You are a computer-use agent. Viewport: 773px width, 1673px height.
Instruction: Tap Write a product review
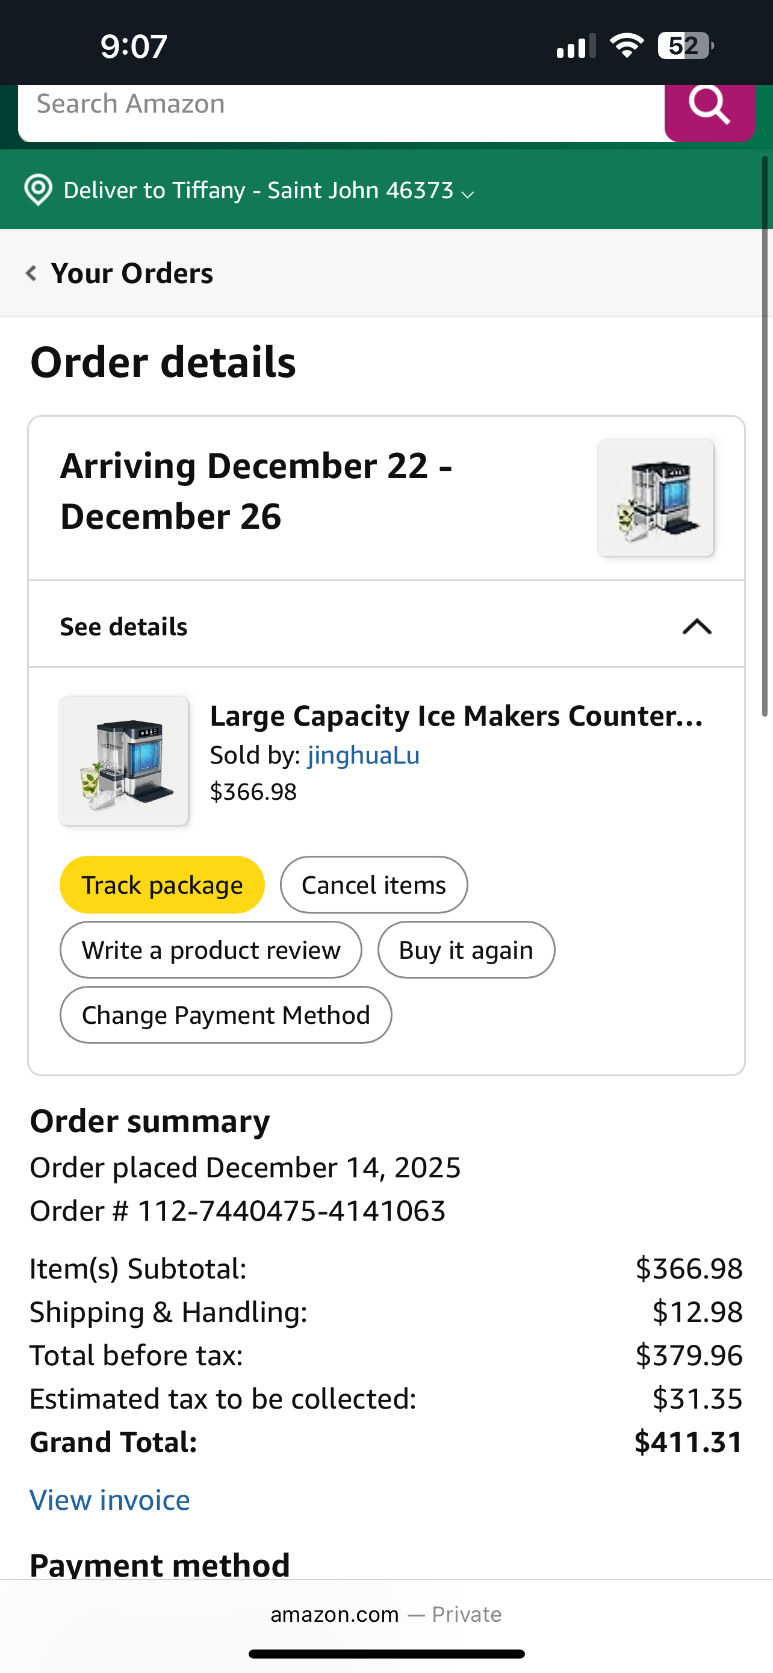point(210,950)
